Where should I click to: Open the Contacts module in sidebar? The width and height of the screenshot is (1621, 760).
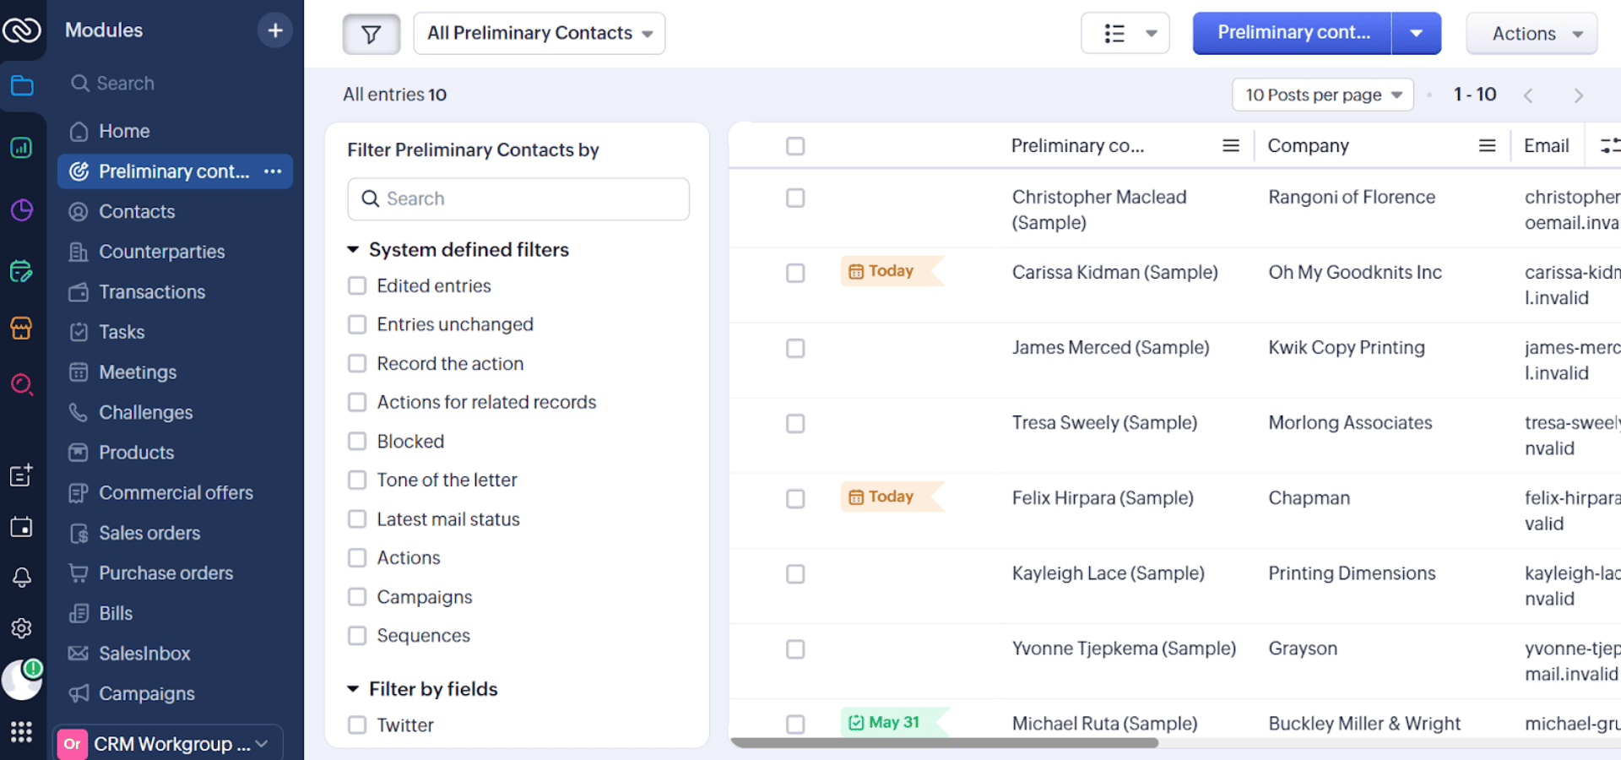coord(137,212)
